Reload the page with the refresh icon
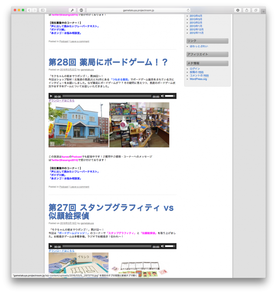Viewport: 277px width, 294px height. [x=189, y=10]
